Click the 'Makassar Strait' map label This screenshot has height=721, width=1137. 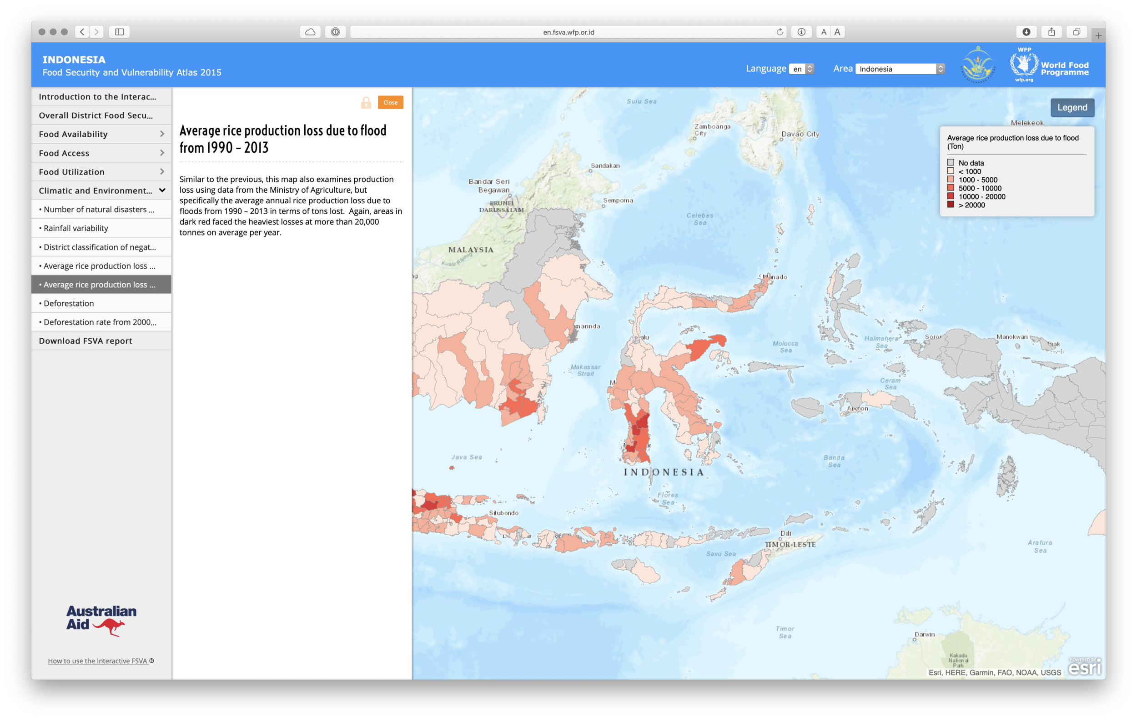pos(585,370)
